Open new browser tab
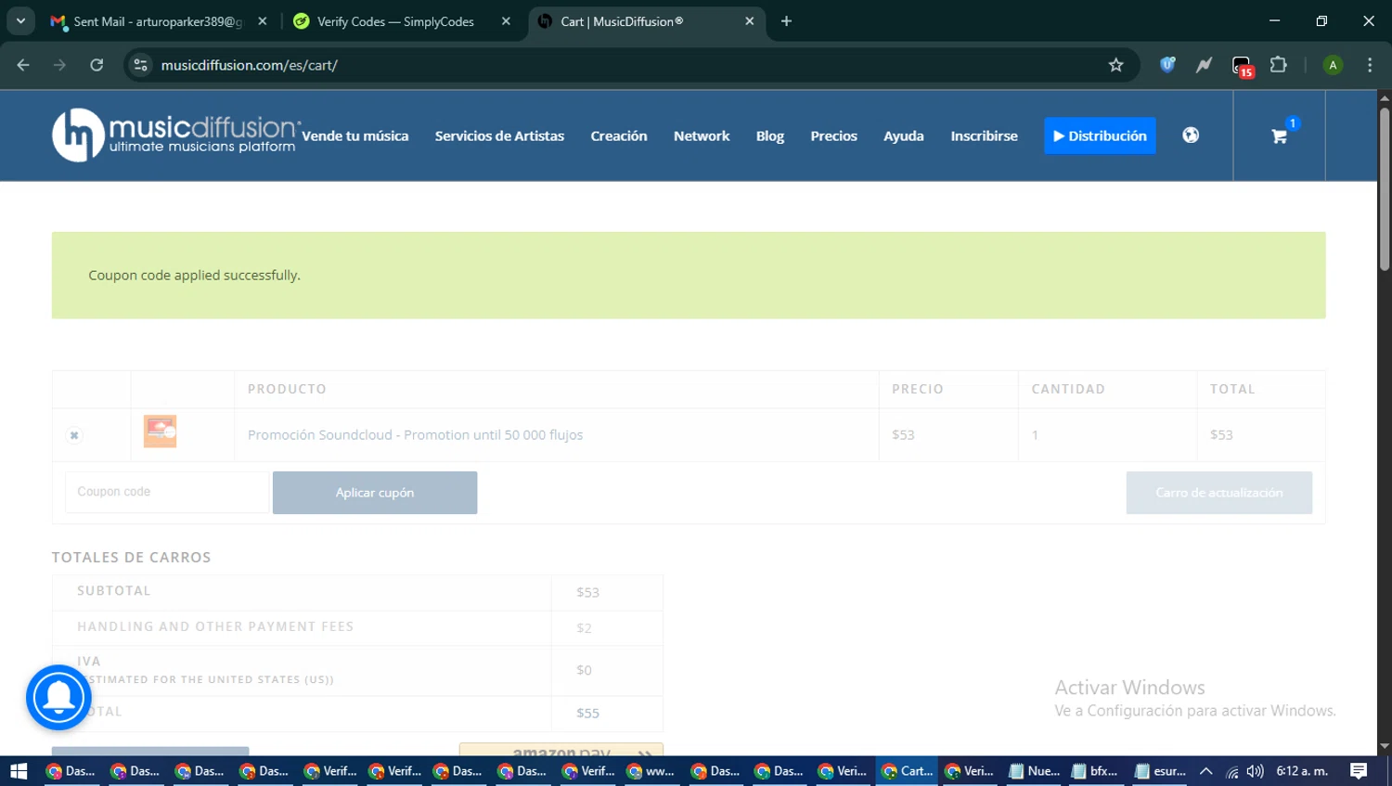Image resolution: width=1392 pixels, height=786 pixels. 786,21
